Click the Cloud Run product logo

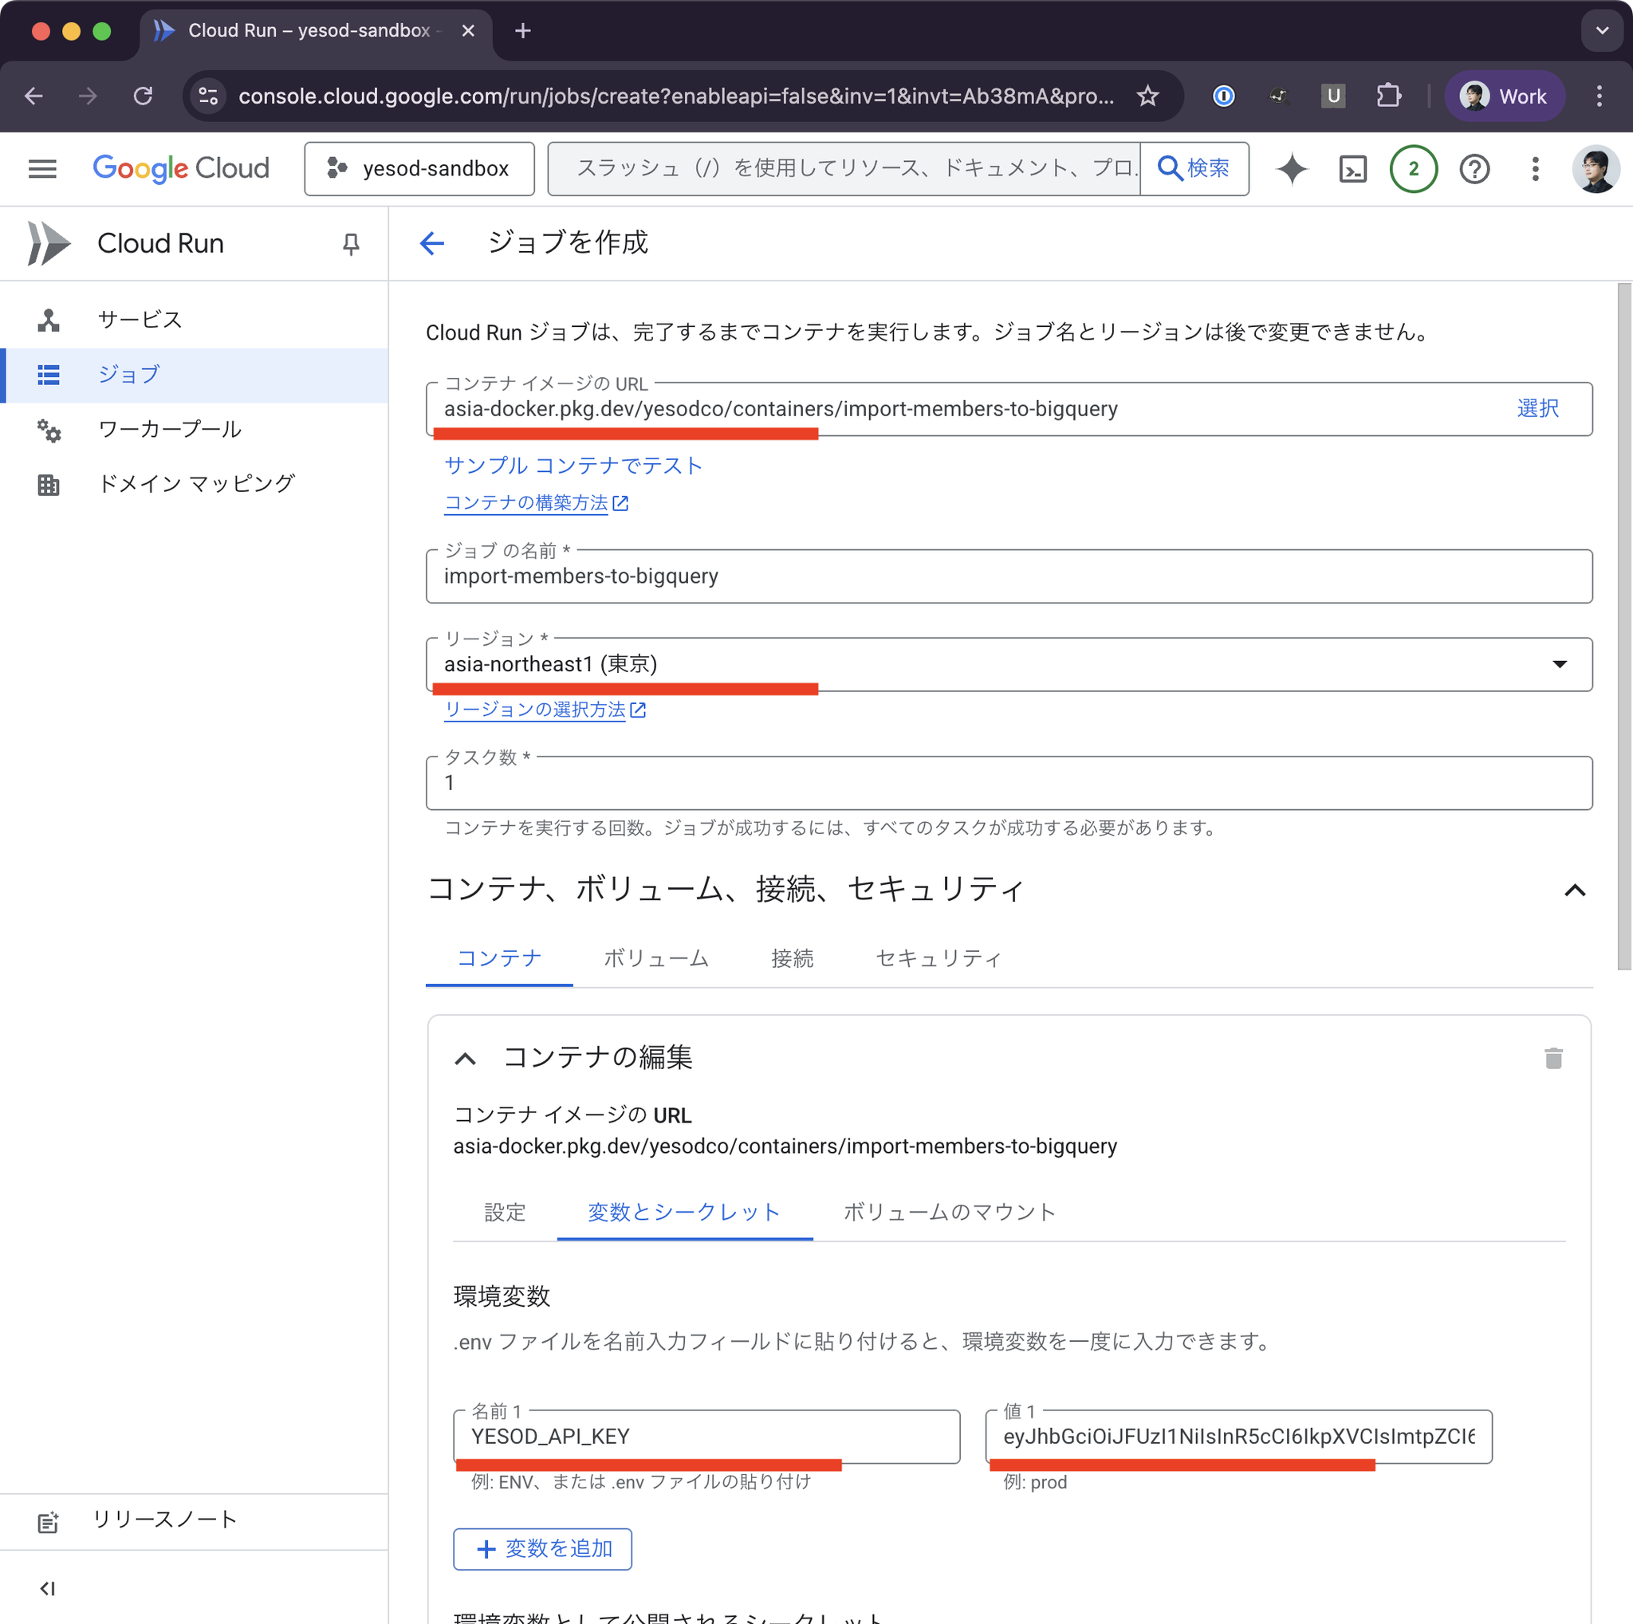click(48, 243)
